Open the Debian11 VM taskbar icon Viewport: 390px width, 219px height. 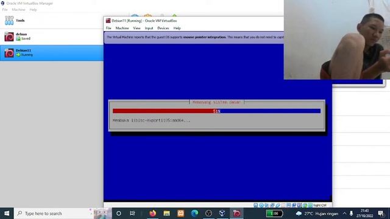coord(236,214)
